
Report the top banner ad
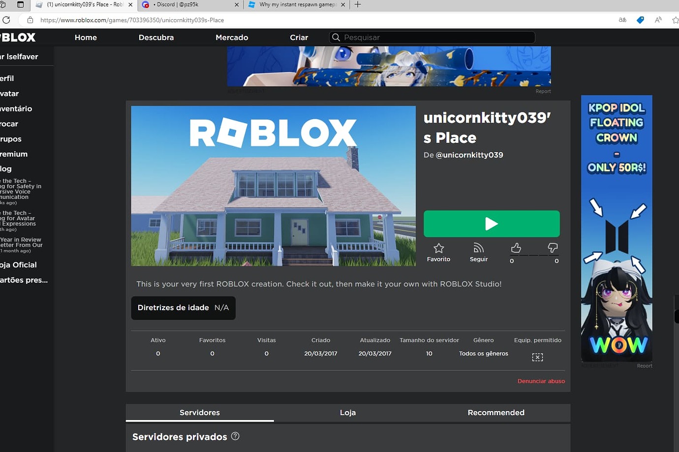(543, 92)
